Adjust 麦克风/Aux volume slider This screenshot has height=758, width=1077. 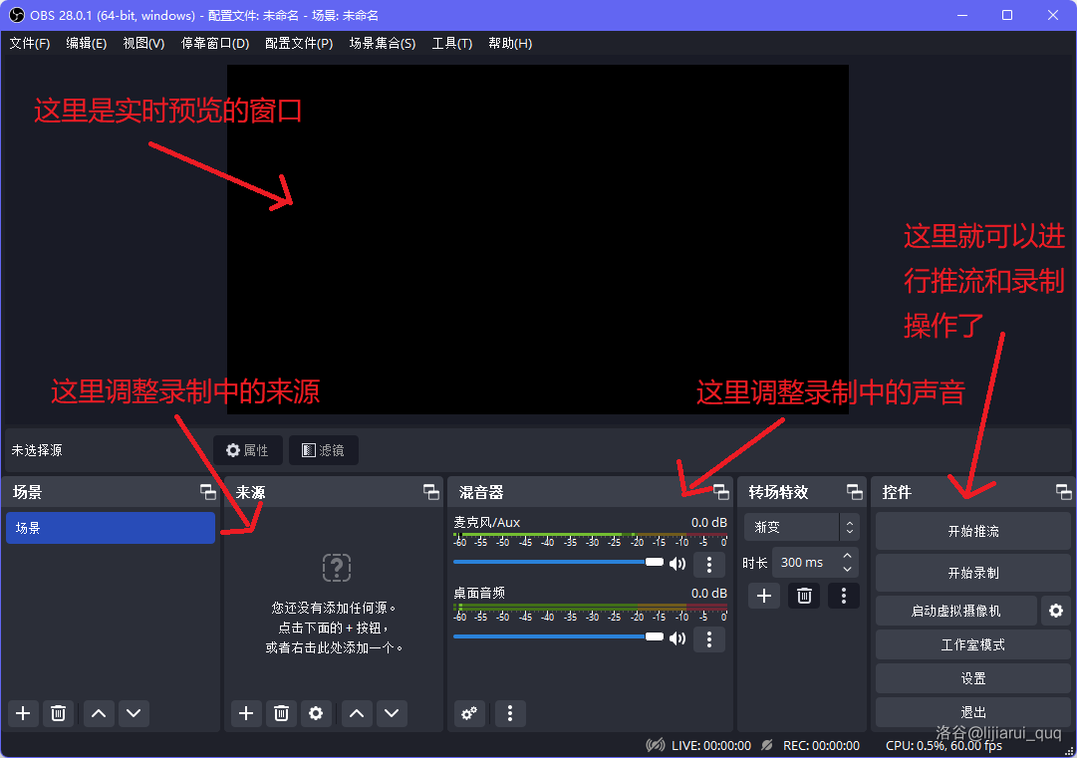tap(558, 563)
